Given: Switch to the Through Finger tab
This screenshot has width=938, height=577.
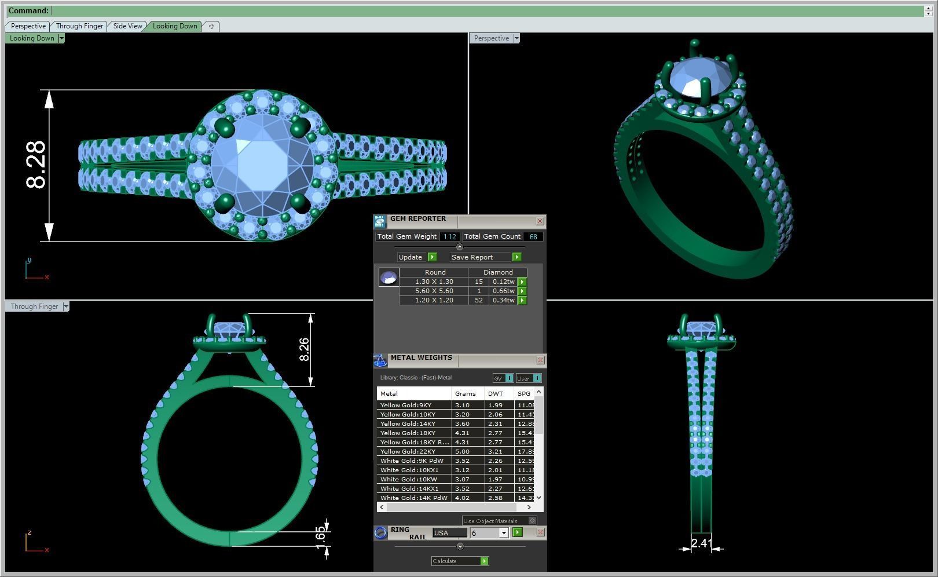Looking at the screenshot, I should point(79,26).
